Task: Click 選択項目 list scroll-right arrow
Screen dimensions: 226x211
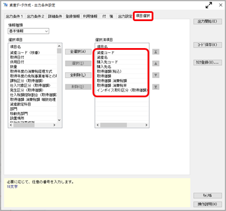Action: point(54,125)
